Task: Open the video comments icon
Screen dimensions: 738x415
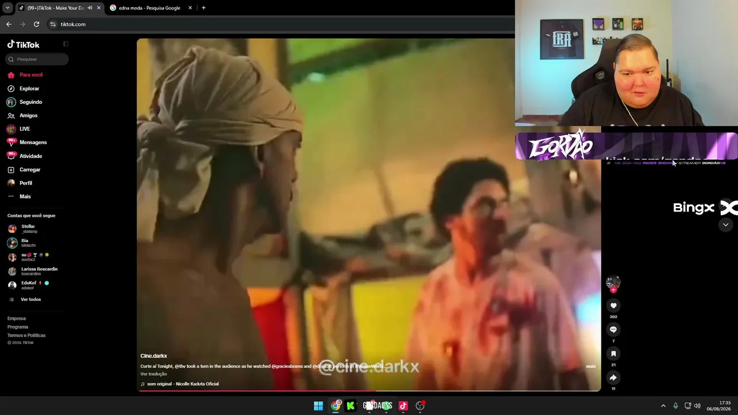Action: tap(613, 330)
